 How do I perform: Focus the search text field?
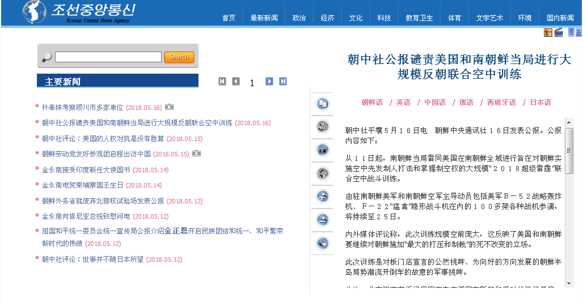[x=108, y=57]
